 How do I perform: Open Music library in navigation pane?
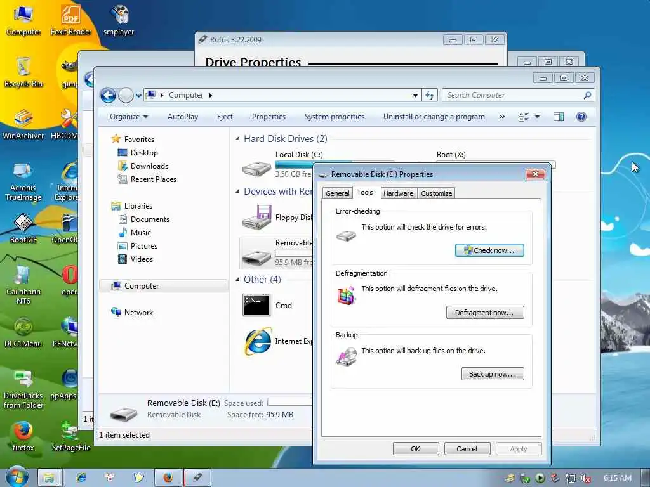(x=135, y=233)
